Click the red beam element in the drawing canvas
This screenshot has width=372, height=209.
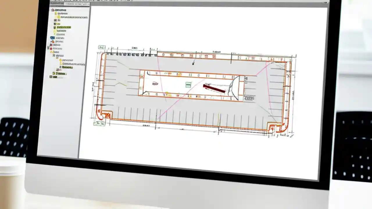pyautogui.click(x=214, y=89)
